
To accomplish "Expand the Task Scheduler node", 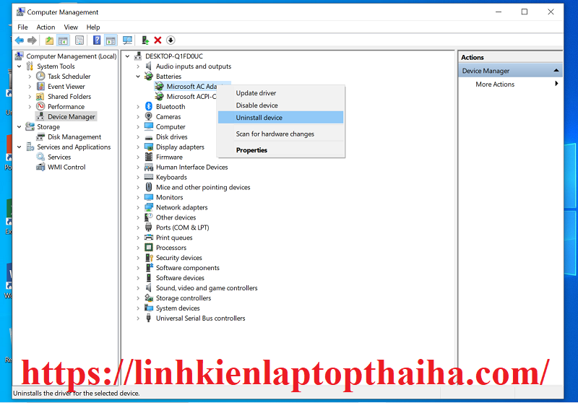I will click(x=30, y=77).
